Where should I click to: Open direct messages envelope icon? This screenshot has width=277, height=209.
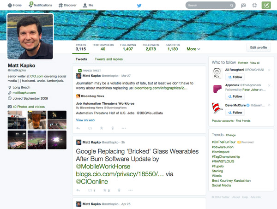click(243, 6)
